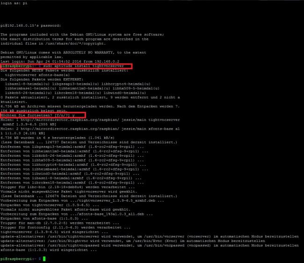Click 'individual files in /usr/share/doc/*/copyright.' line
Viewport: 304px width, 263px height.
click(x=53, y=44)
